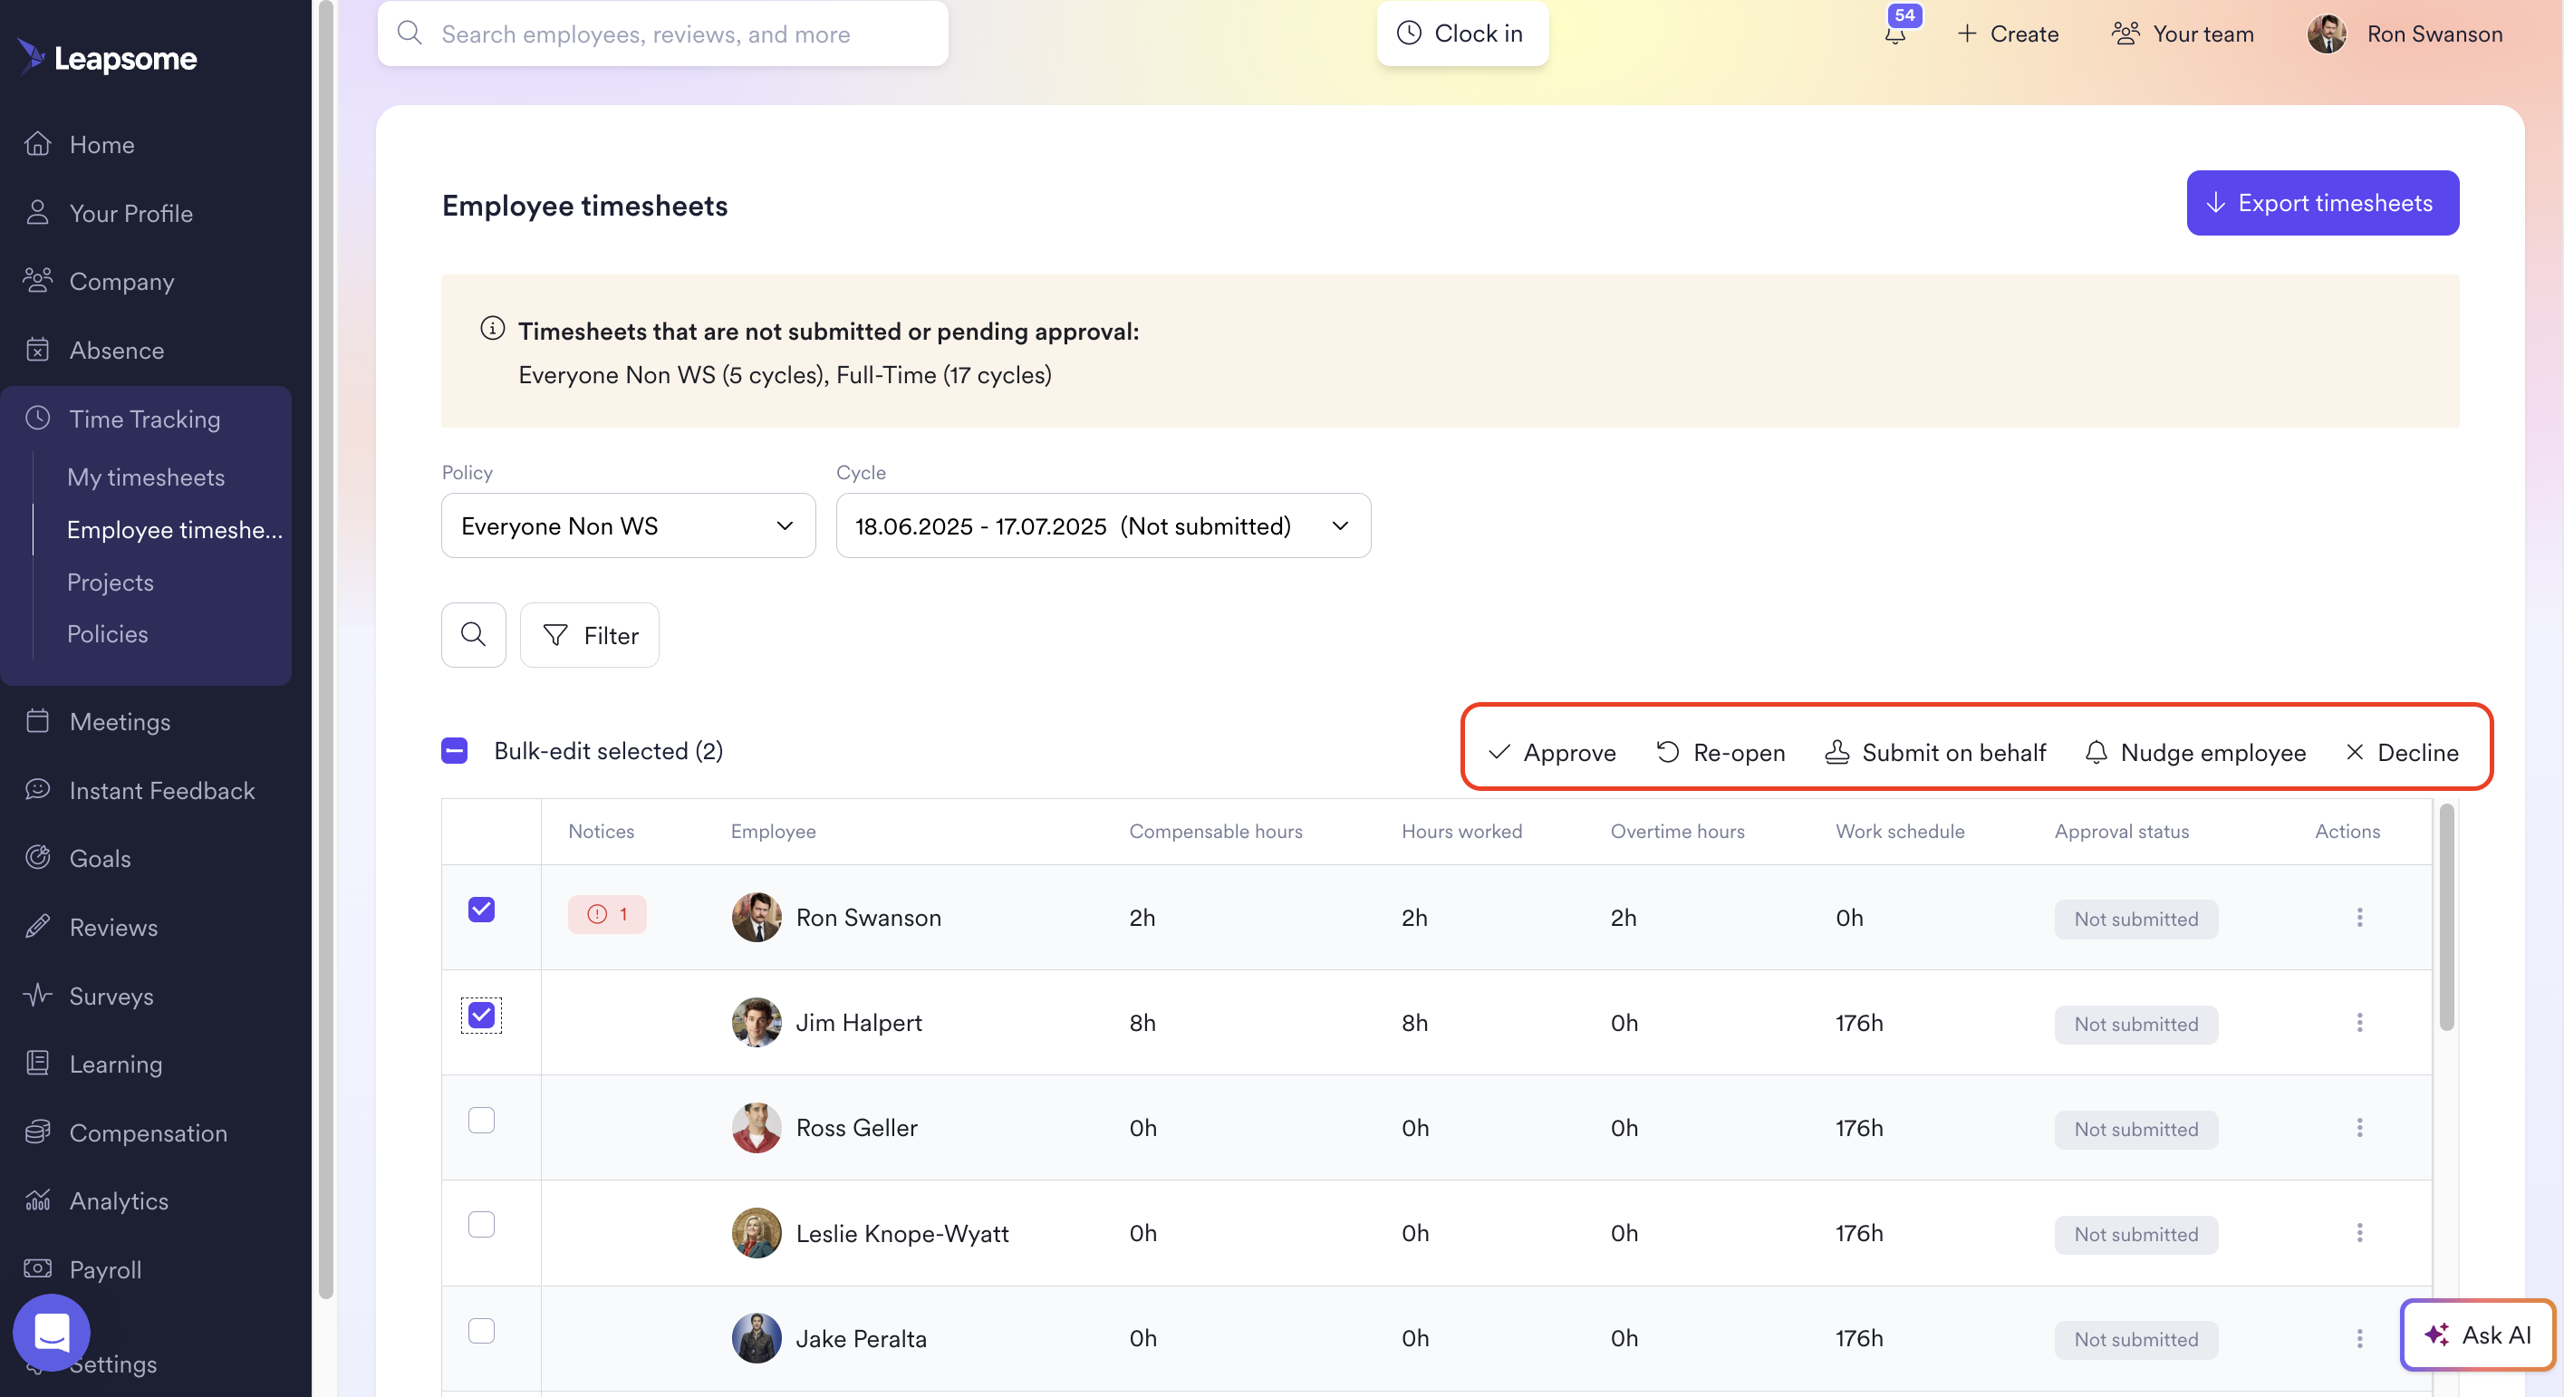Viewport: 2564px width, 1397px height.
Task: Select Employee timesheets submenu item
Action: pyautogui.click(x=175, y=529)
